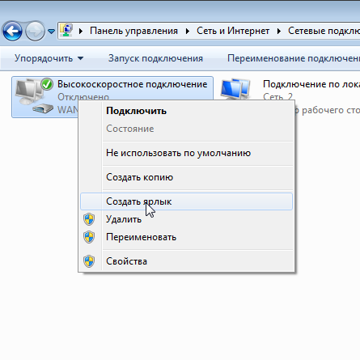Click shield icon next to Свойства

(89, 261)
